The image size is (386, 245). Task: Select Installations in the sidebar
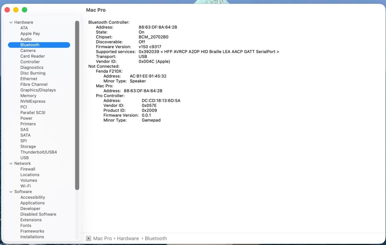(x=32, y=237)
